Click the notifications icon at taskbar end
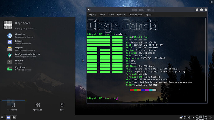Screen dimensions: 214x120 [x=210, y=118]
